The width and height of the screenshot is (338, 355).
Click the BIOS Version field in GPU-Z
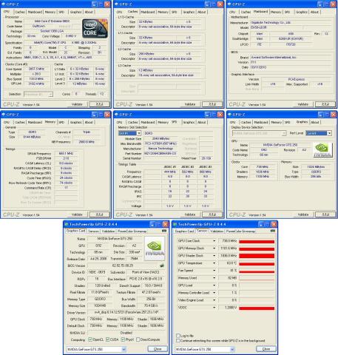123,266
